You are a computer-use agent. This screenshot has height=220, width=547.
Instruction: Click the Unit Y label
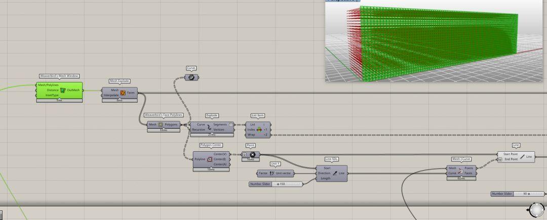coord(276,163)
